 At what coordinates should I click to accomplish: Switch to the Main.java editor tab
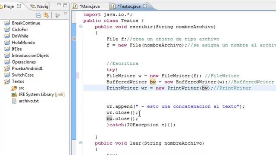point(89,6)
